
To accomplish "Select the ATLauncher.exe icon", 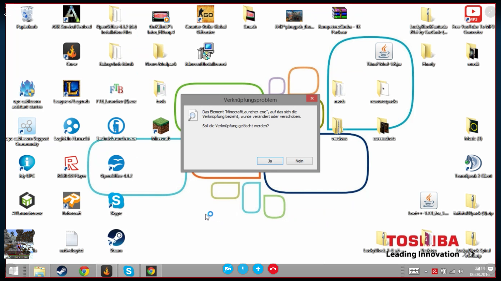I will point(27,204).
